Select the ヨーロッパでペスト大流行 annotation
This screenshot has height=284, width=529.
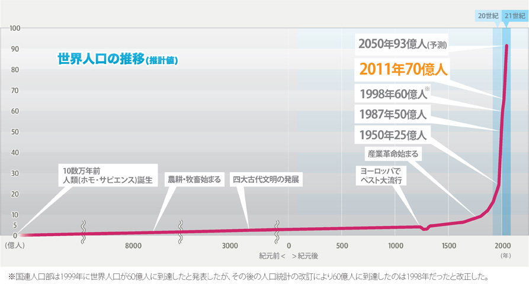(x=381, y=176)
